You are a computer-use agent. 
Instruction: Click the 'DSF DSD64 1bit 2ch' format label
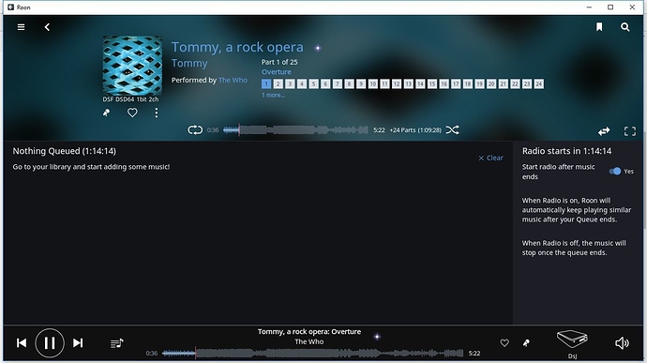click(130, 99)
